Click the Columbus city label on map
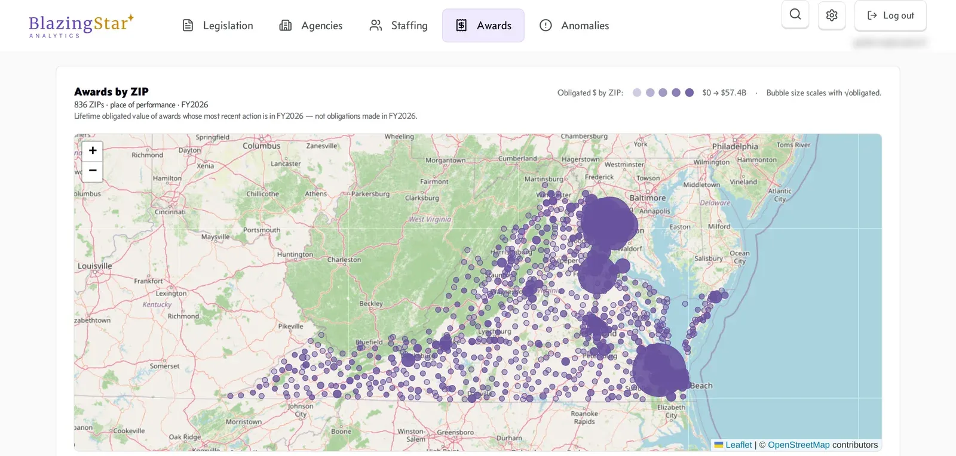This screenshot has height=456, width=956. (261, 146)
